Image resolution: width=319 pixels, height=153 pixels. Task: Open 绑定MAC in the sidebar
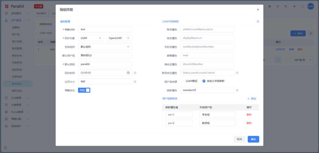pos(17,56)
